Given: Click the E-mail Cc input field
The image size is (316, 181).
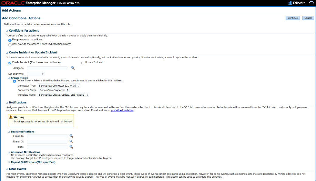Looking at the screenshot, I should pyautogui.click(x=47, y=142).
